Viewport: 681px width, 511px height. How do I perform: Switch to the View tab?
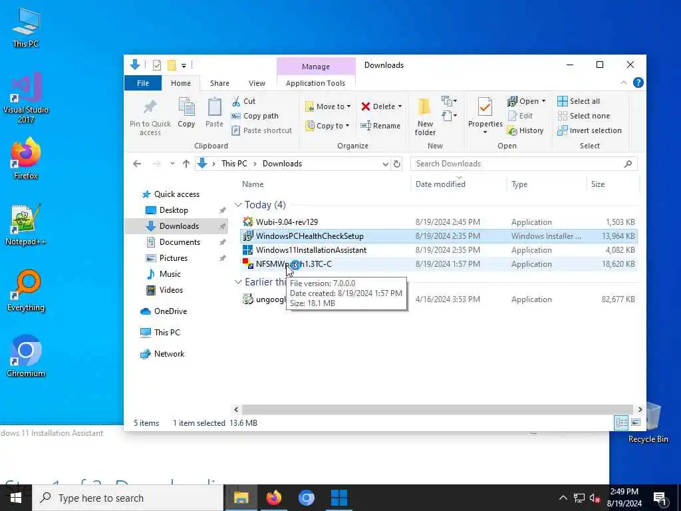pos(257,83)
